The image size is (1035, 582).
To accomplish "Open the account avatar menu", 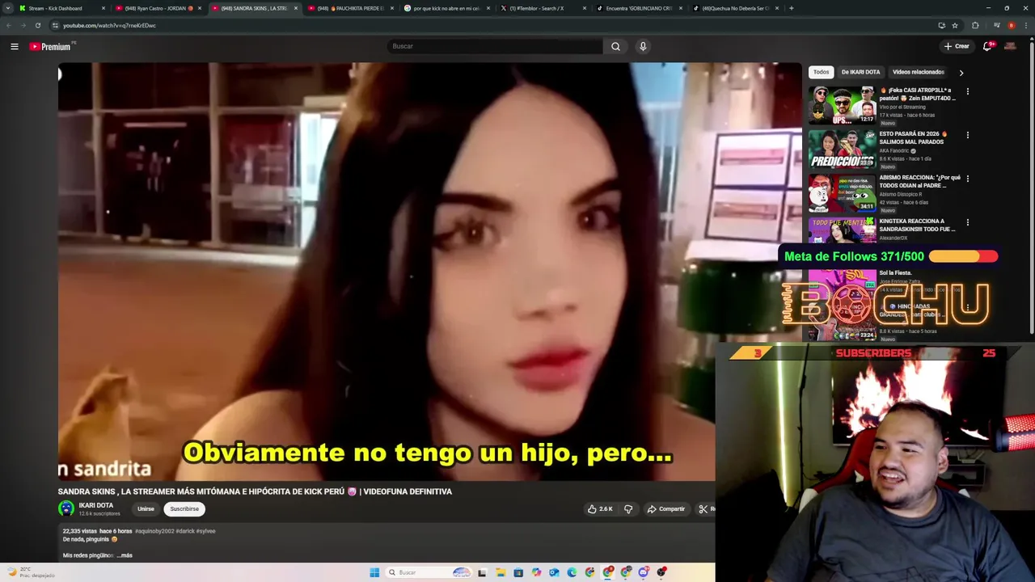I will coord(1010,46).
